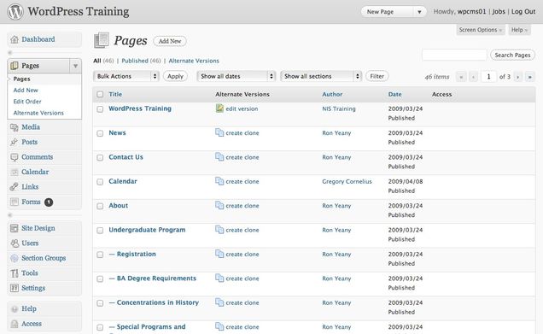
Task: Show the Published pages filter
Action: pyautogui.click(x=135, y=61)
